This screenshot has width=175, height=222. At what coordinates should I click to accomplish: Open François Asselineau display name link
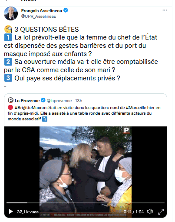(42, 10)
